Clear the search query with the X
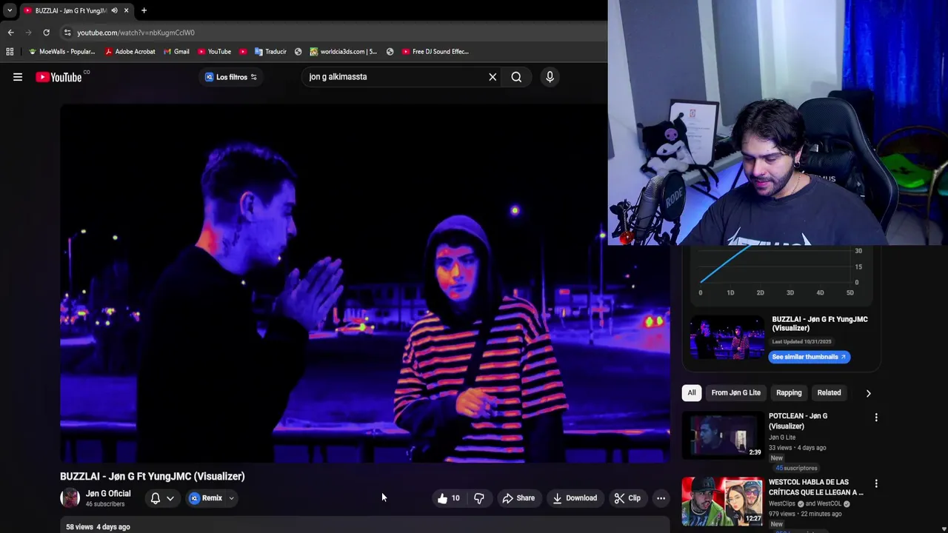Image resolution: width=948 pixels, height=533 pixels. tap(493, 77)
